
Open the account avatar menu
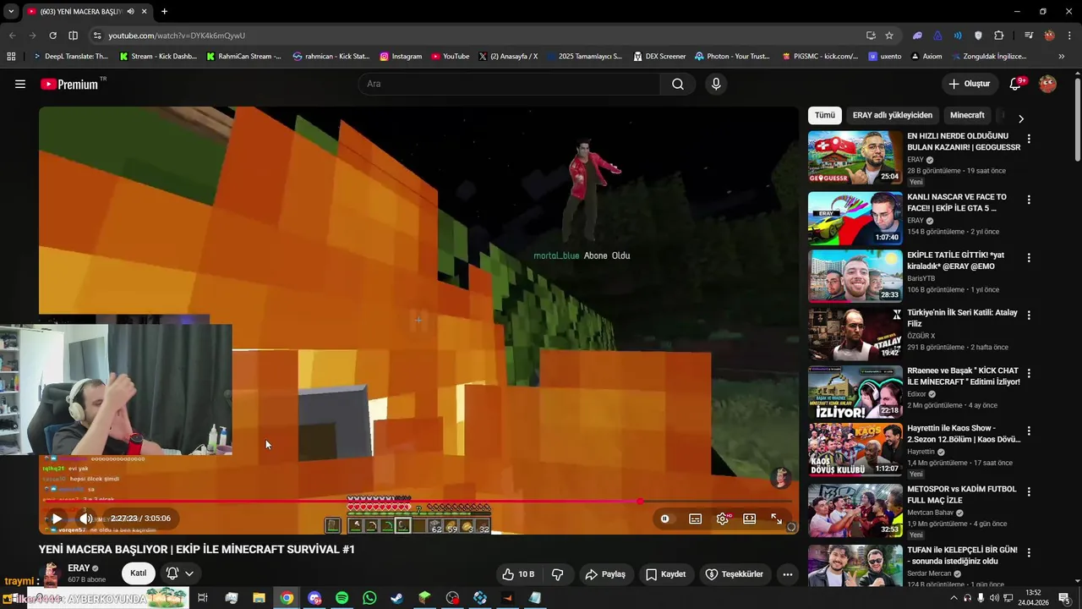pyautogui.click(x=1047, y=84)
